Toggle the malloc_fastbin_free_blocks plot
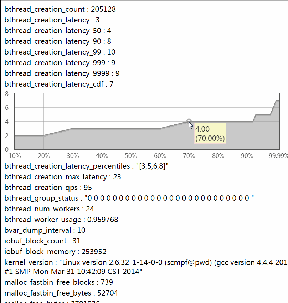Screen dimensions: 288x303 tap(59, 282)
